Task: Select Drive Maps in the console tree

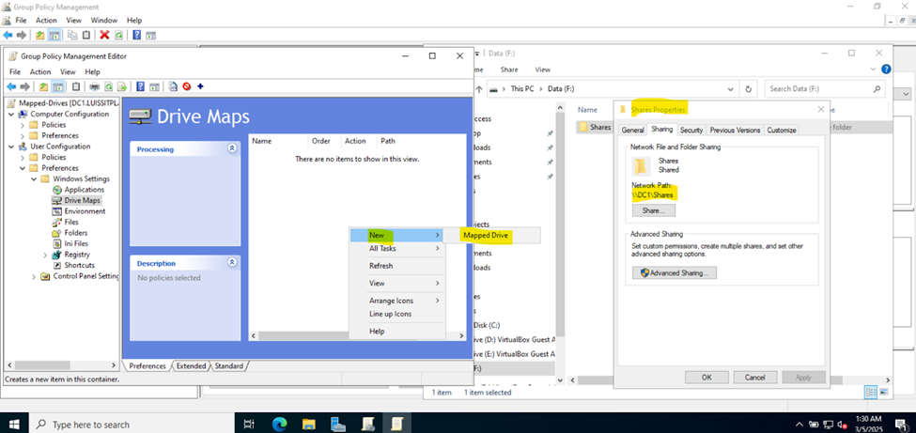Action: point(83,200)
